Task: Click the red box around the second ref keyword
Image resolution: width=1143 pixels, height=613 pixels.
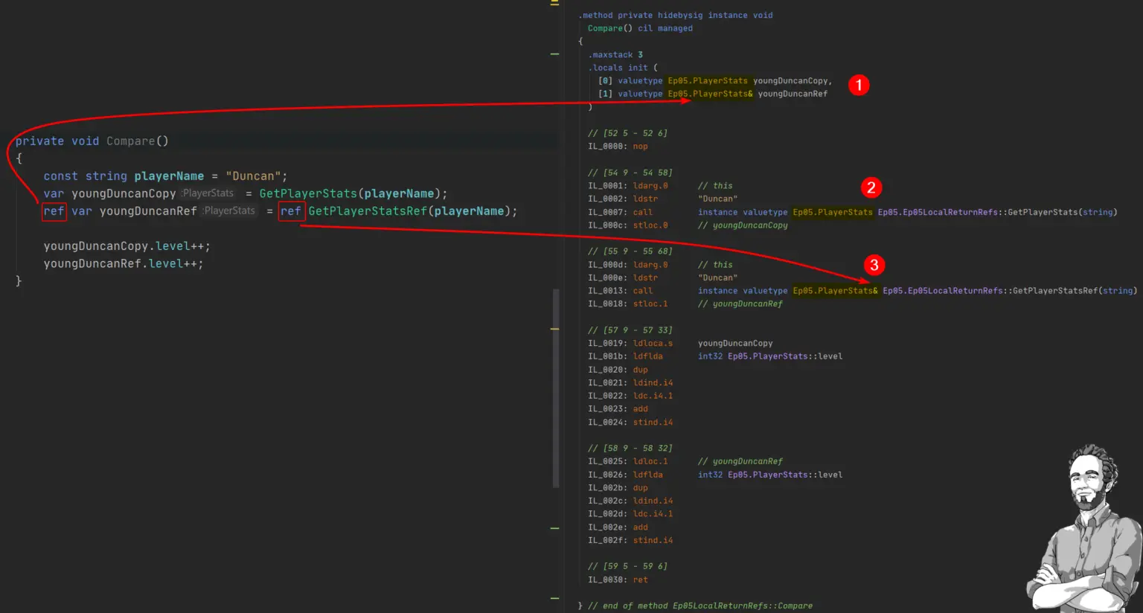Action: tap(292, 212)
